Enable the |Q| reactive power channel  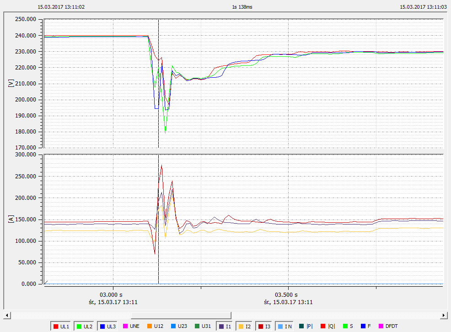328,326
